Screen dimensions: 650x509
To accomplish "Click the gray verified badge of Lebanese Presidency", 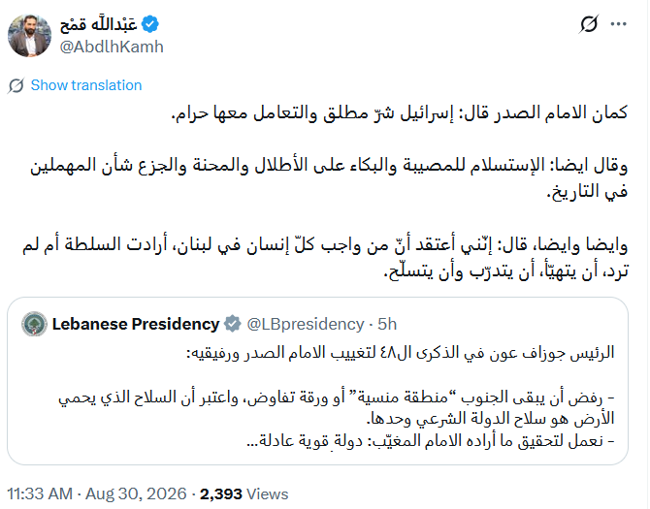I will (x=233, y=324).
